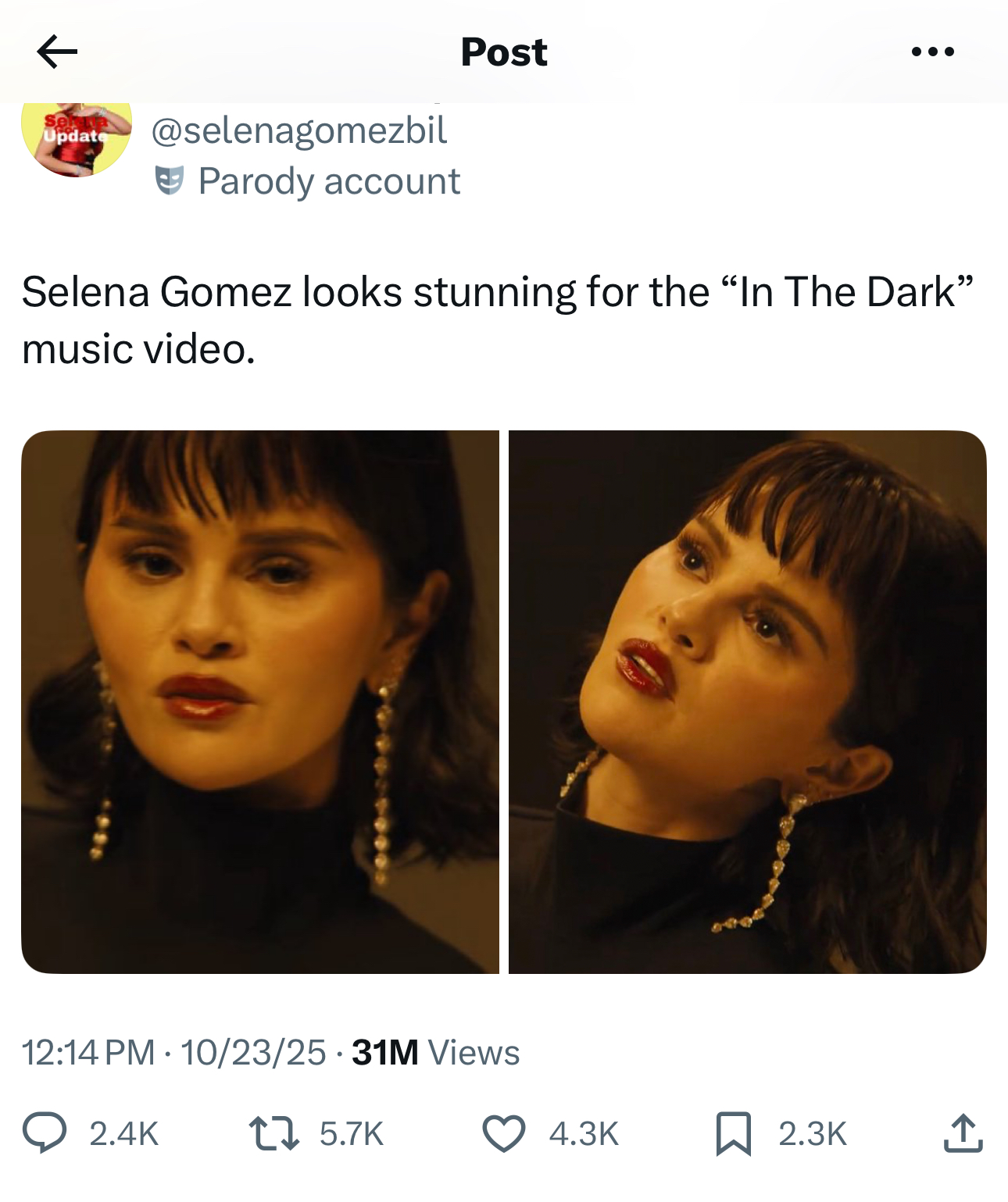
Task: Click the parody mask icon
Action: pos(169,180)
